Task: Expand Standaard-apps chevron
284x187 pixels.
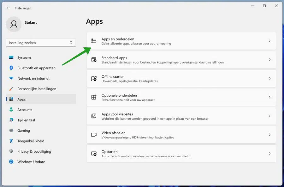Action: click(269, 60)
